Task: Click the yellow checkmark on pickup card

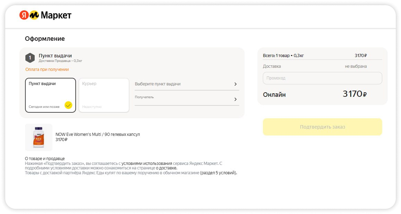Action: pos(68,105)
